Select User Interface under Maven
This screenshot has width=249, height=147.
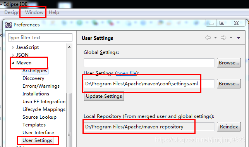[38, 133]
